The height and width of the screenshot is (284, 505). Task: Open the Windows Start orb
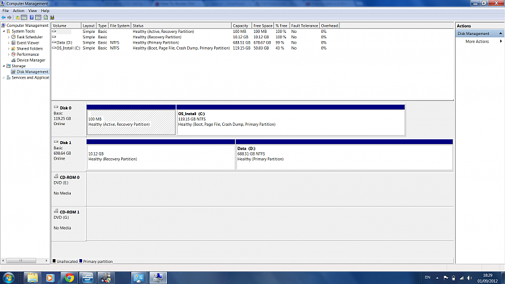8,277
